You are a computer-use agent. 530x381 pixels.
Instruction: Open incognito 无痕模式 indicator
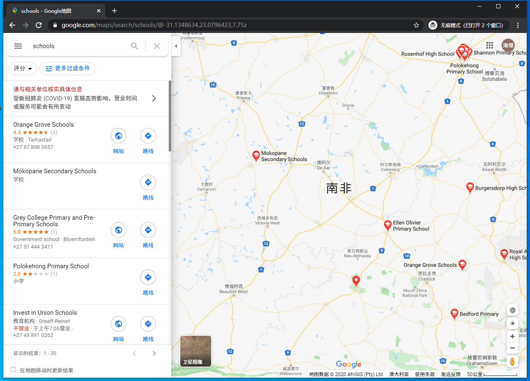pyautogui.click(x=468, y=25)
